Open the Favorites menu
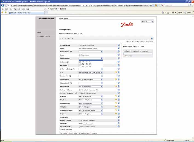 (17, 9)
